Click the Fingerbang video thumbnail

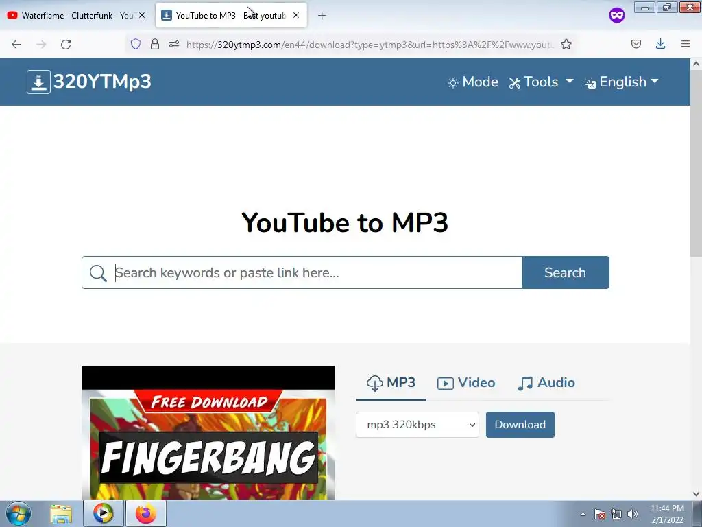(208, 433)
